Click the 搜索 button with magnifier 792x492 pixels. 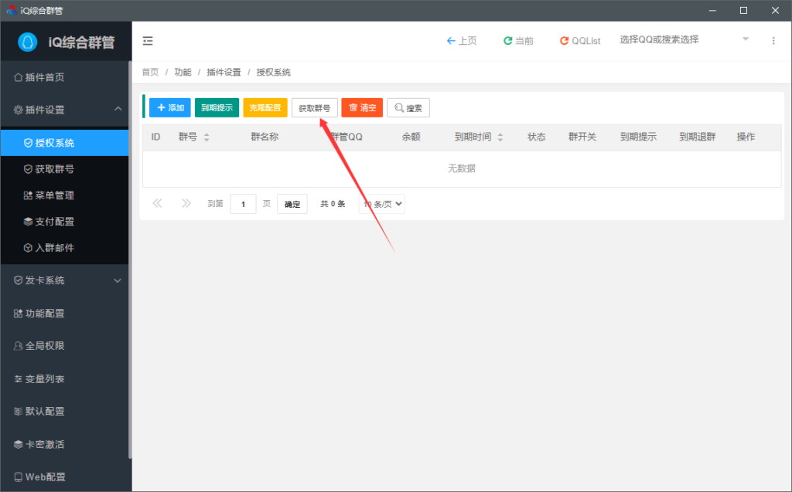click(408, 107)
